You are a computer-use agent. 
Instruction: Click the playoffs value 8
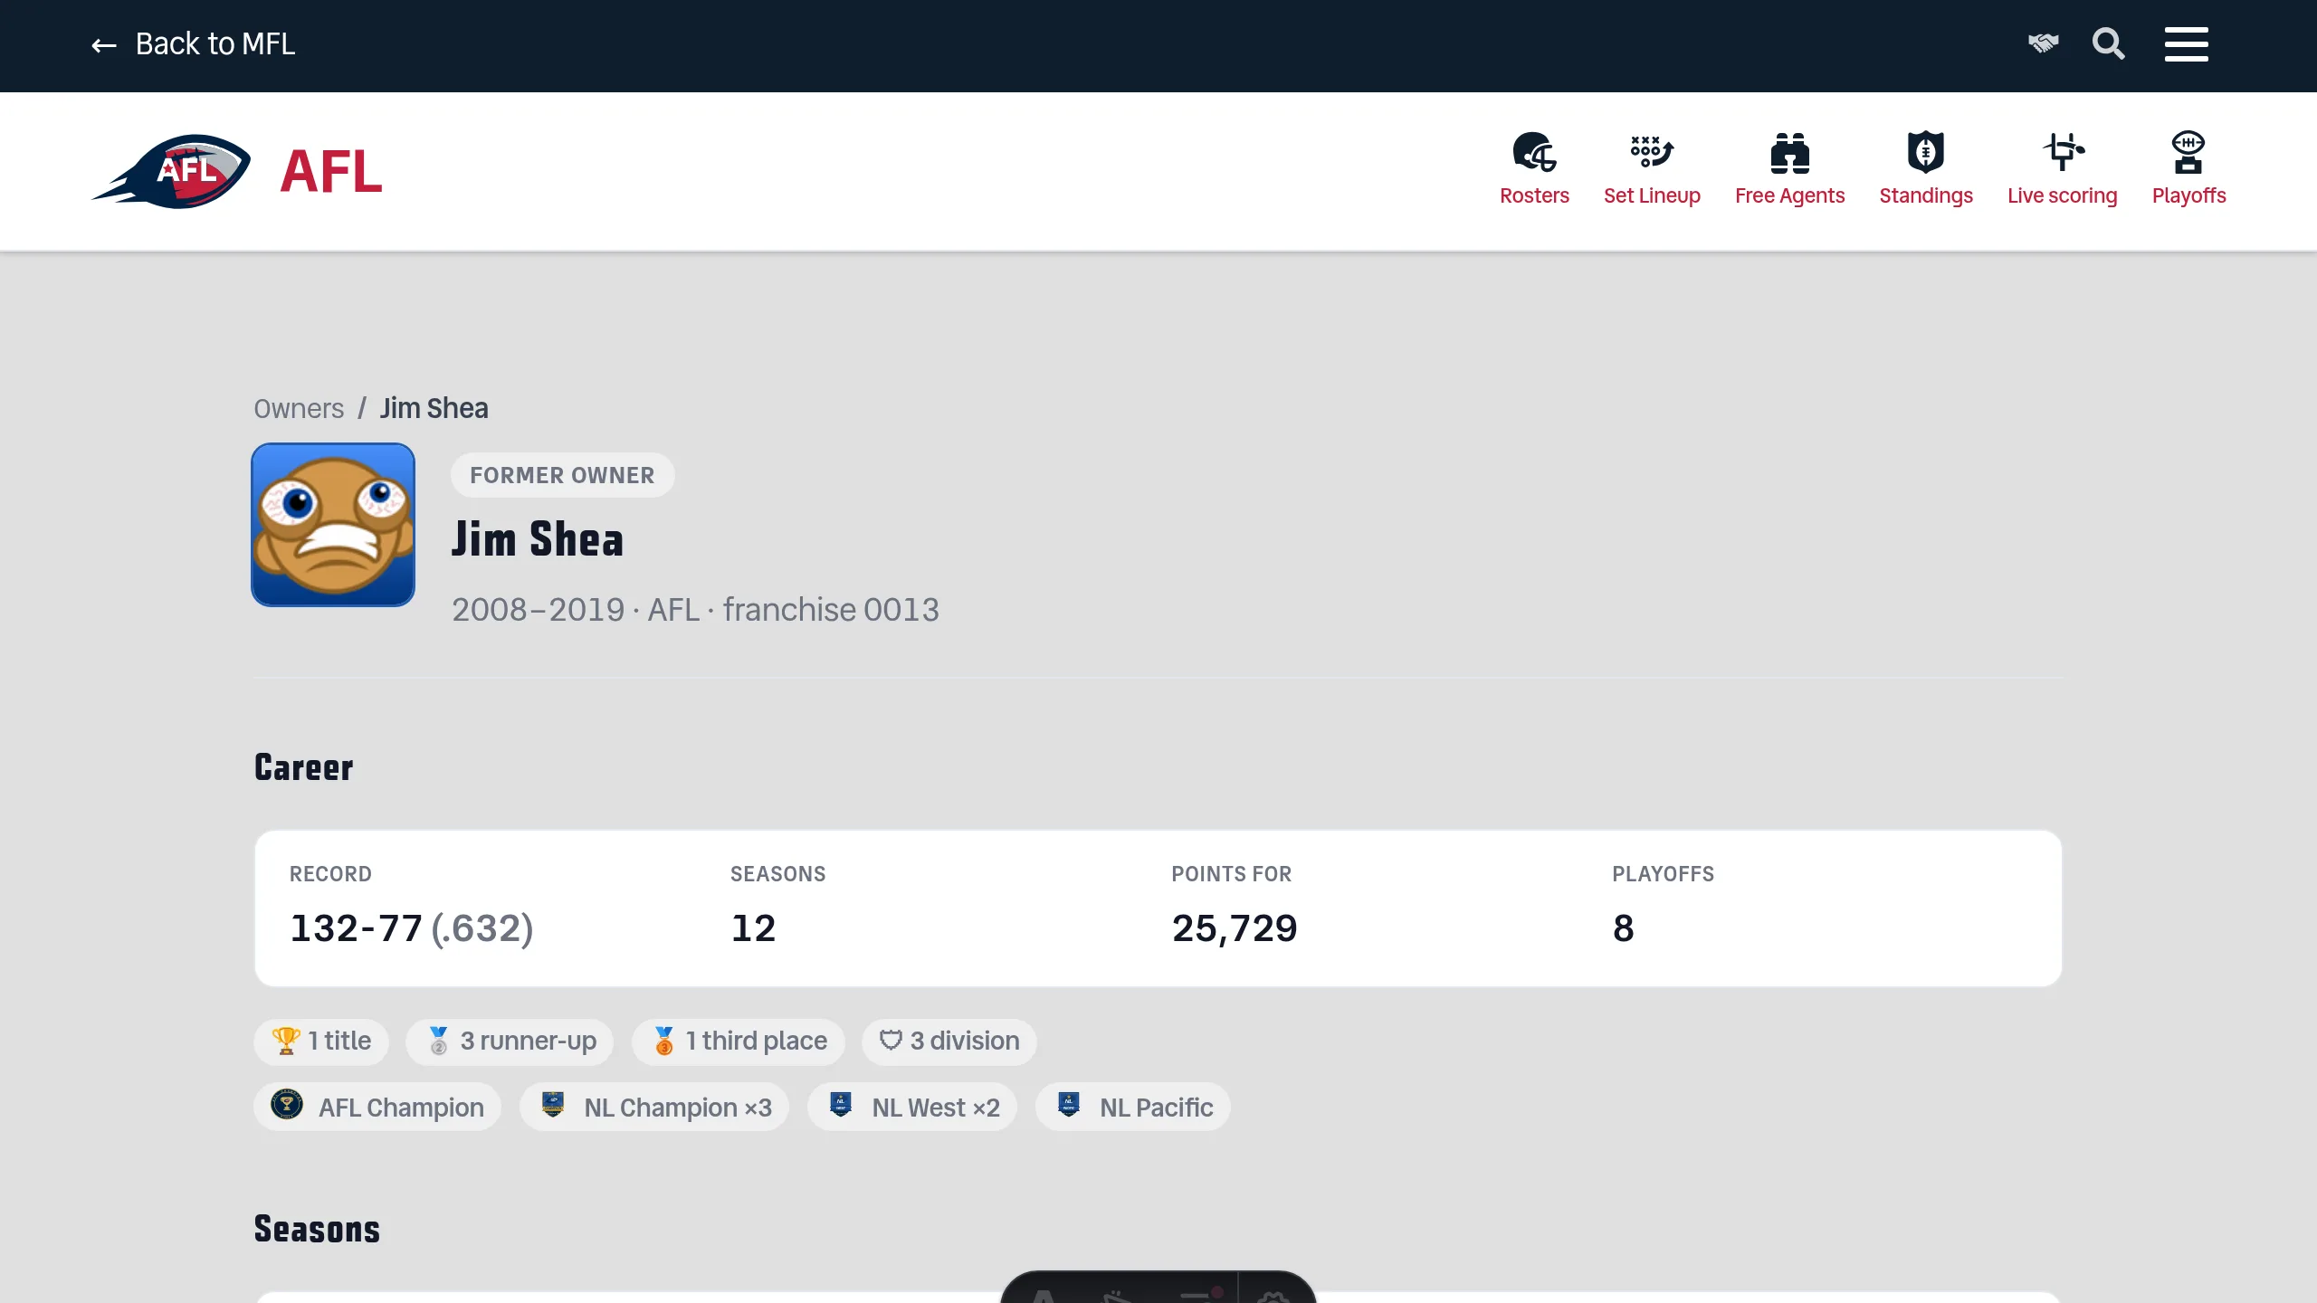1623,928
